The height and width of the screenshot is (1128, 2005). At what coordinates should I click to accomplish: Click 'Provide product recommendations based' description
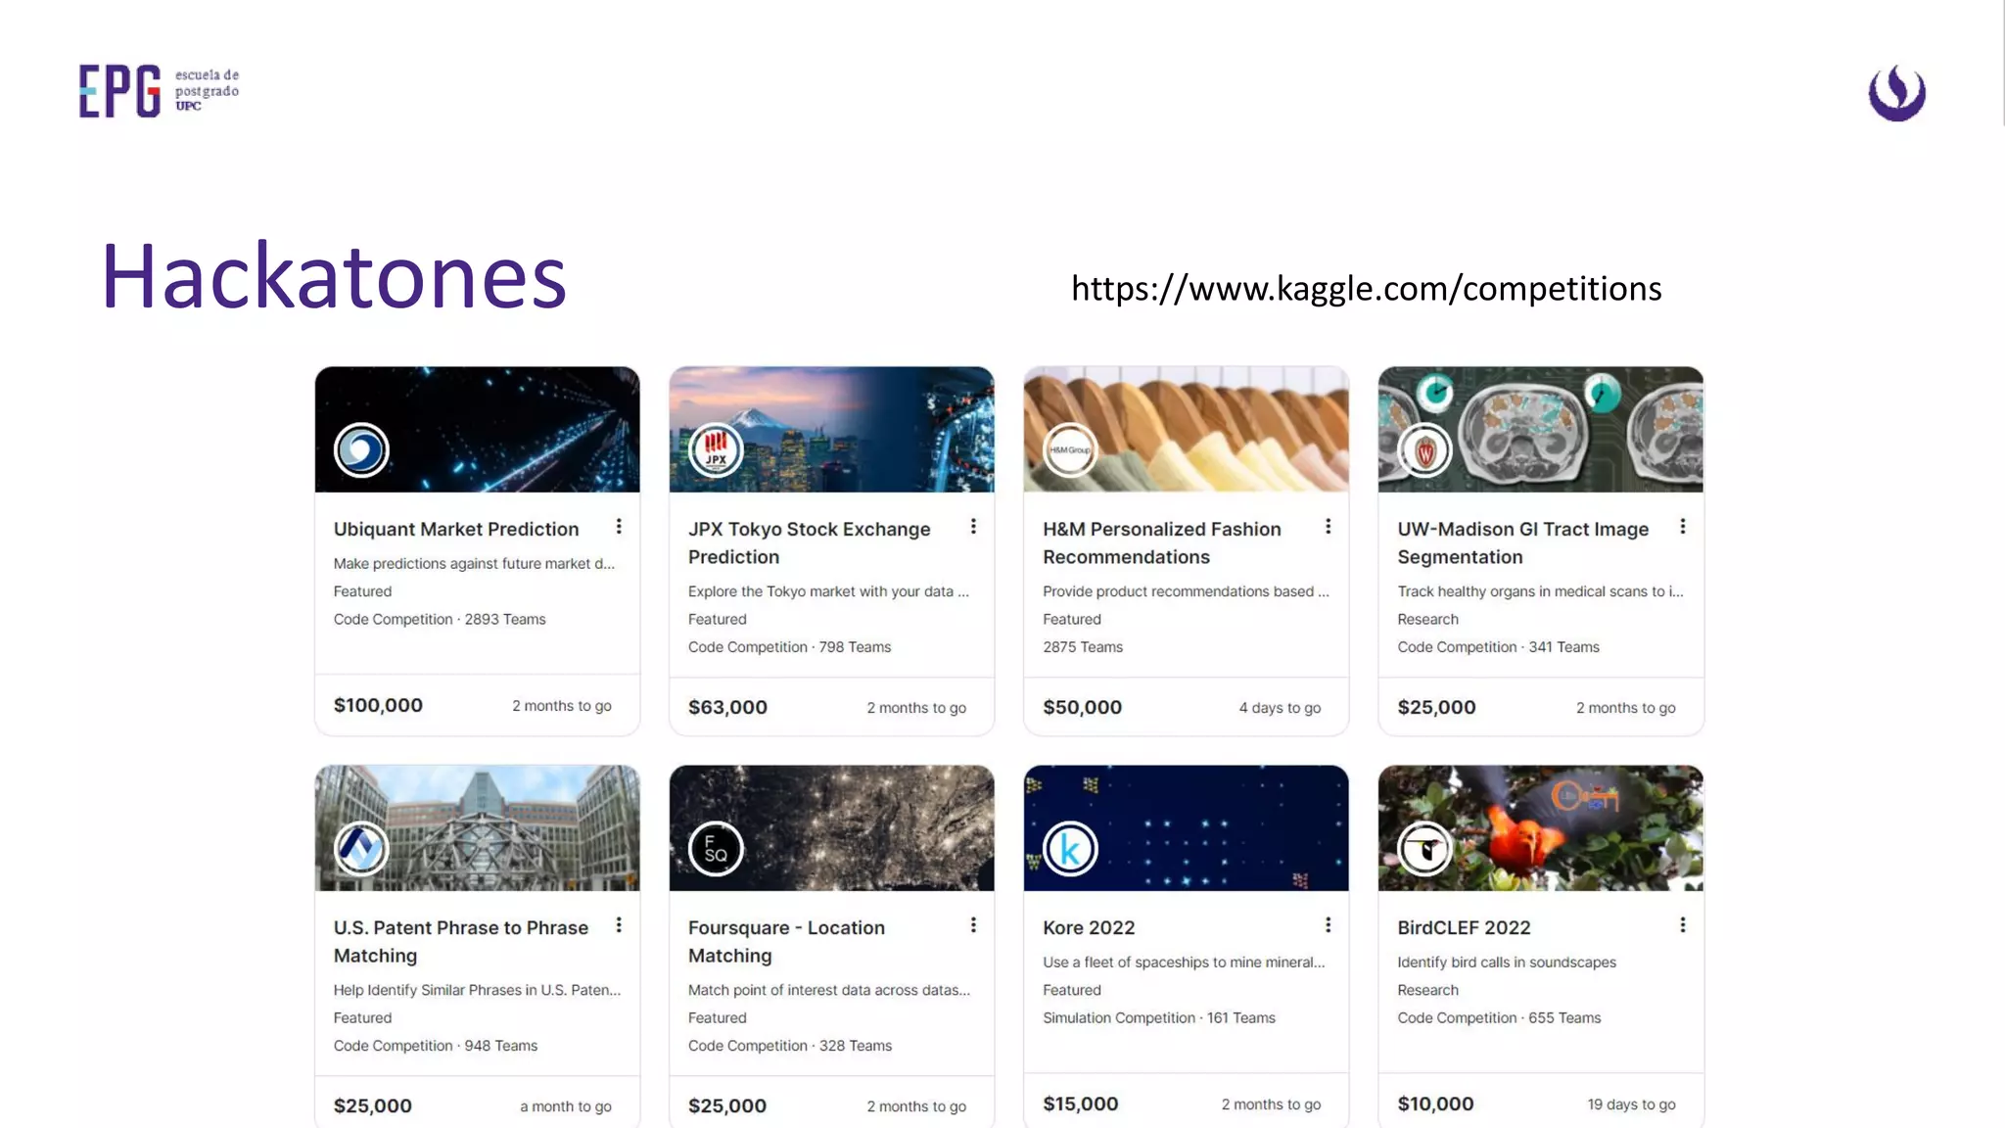point(1186,591)
